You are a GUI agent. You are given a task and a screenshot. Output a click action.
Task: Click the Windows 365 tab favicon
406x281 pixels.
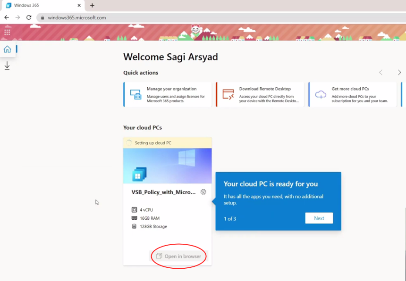point(9,5)
